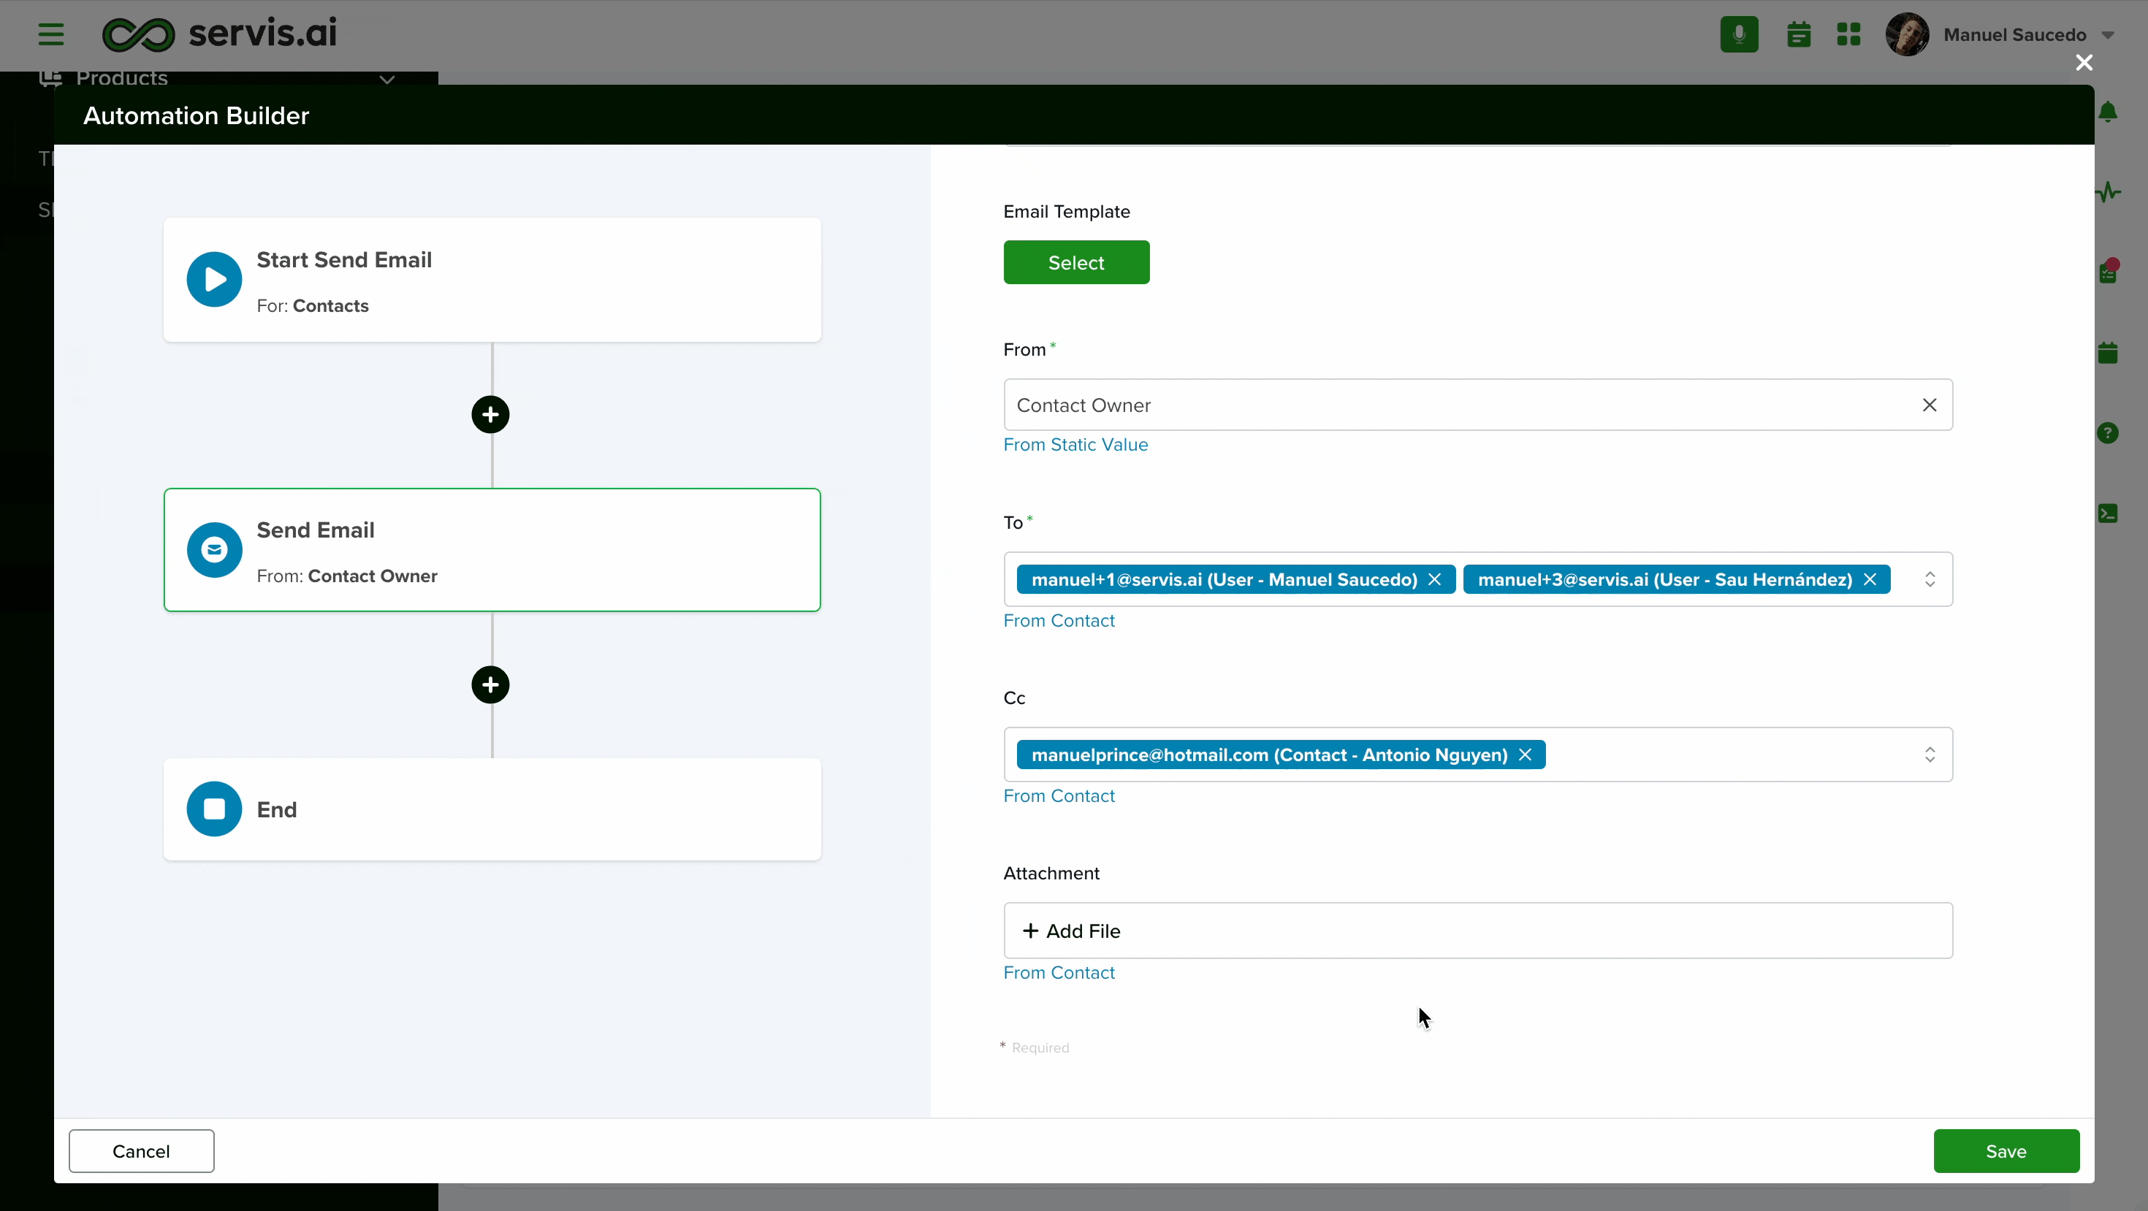Close the Automation Builder dialog
Viewport: 2148px width, 1211px height.
(2083, 63)
